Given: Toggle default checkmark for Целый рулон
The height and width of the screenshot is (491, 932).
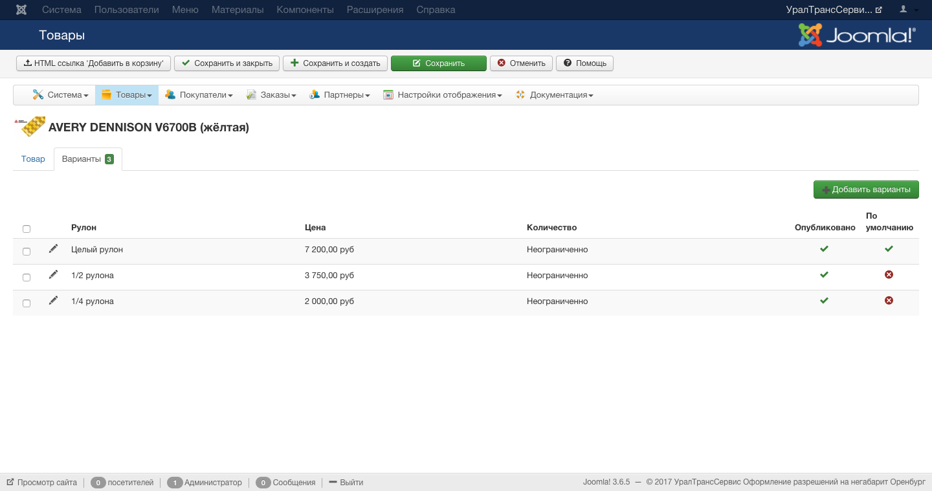Looking at the screenshot, I should [x=889, y=249].
